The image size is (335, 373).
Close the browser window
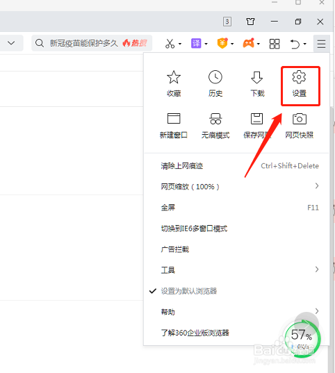click(x=320, y=22)
